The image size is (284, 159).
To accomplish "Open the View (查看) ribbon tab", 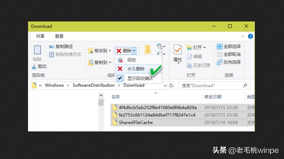I will (59, 36).
